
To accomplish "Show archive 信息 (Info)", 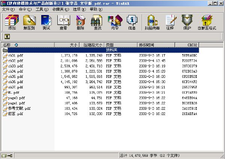I will click(132, 22).
